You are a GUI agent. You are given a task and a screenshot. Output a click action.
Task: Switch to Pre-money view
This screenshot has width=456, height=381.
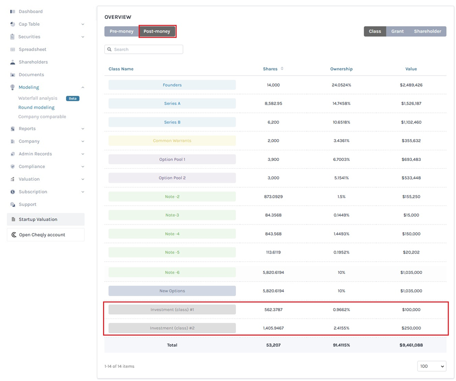[121, 32]
